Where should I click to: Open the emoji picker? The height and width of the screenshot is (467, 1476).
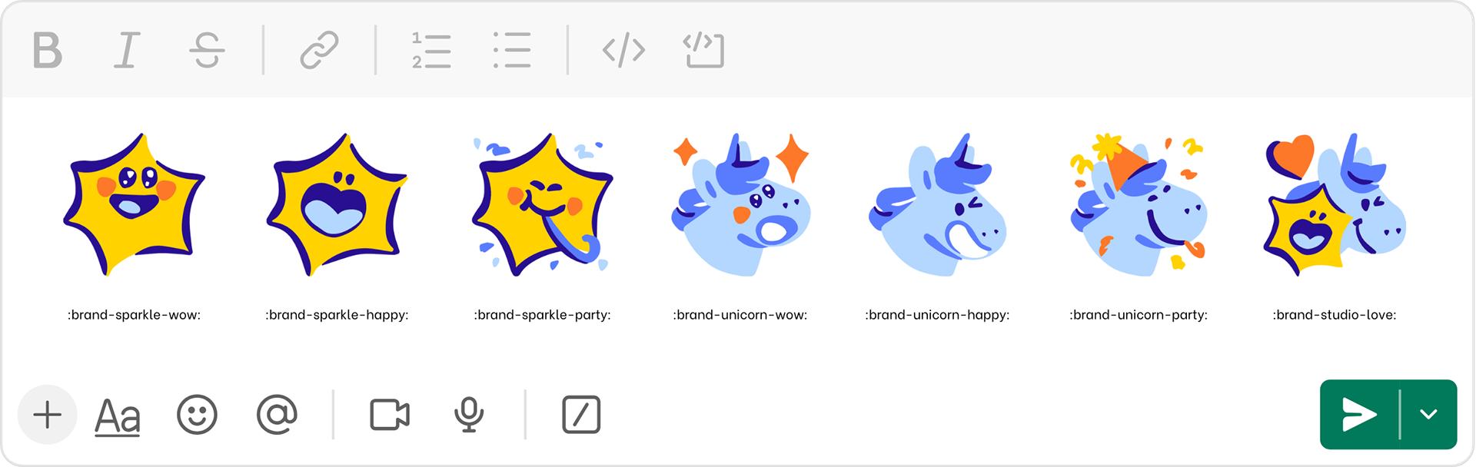click(x=198, y=415)
